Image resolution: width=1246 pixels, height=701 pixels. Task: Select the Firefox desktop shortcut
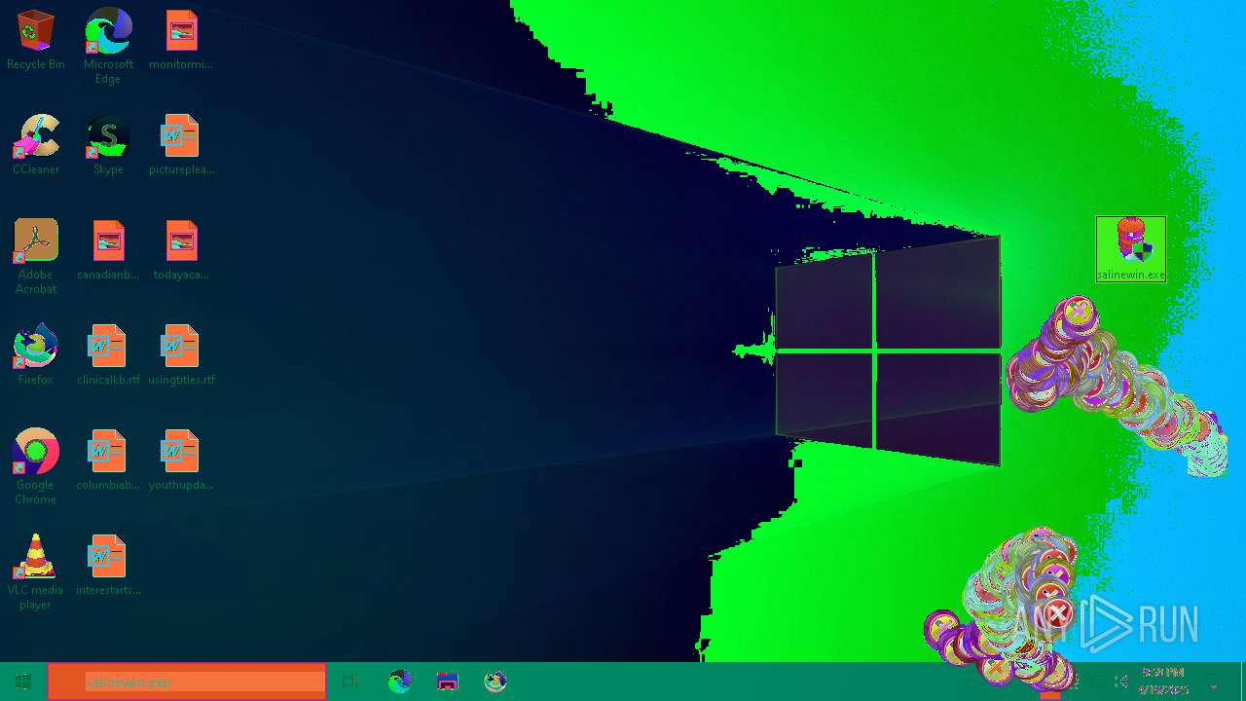[36, 355]
